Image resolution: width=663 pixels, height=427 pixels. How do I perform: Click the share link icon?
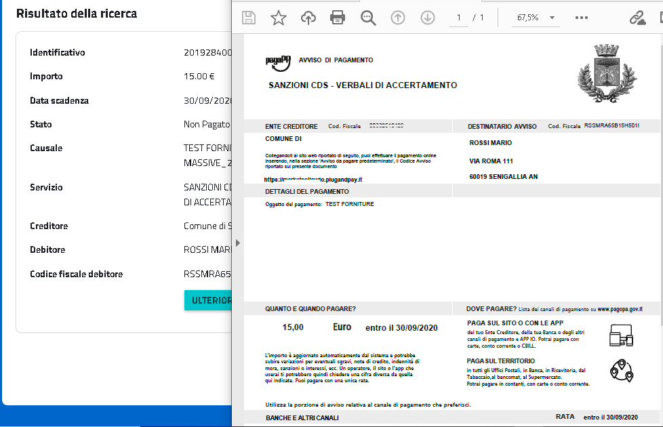pos(637,18)
